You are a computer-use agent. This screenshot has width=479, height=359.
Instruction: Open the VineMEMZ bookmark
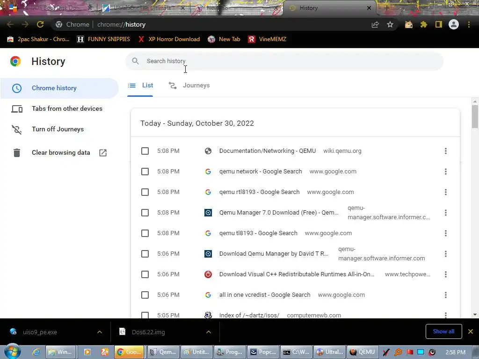(x=267, y=39)
